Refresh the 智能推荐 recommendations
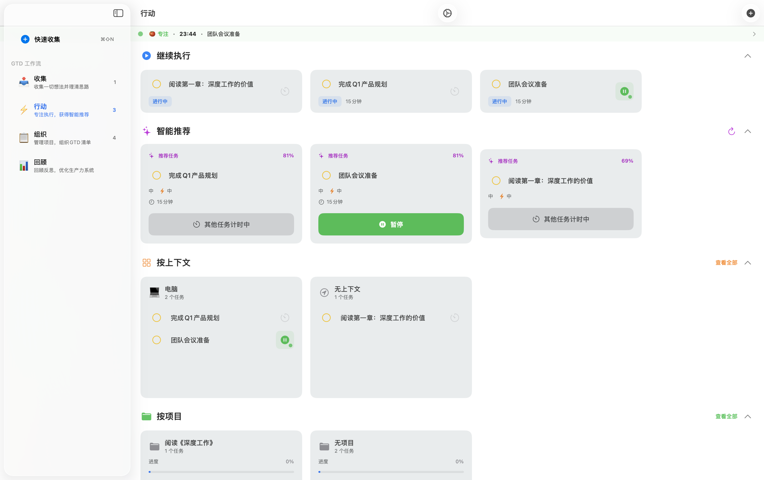Viewport: 764px width, 480px height. point(731,131)
